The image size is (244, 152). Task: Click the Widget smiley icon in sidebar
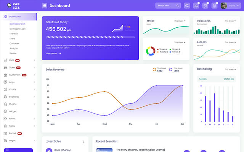(x=5, y=111)
